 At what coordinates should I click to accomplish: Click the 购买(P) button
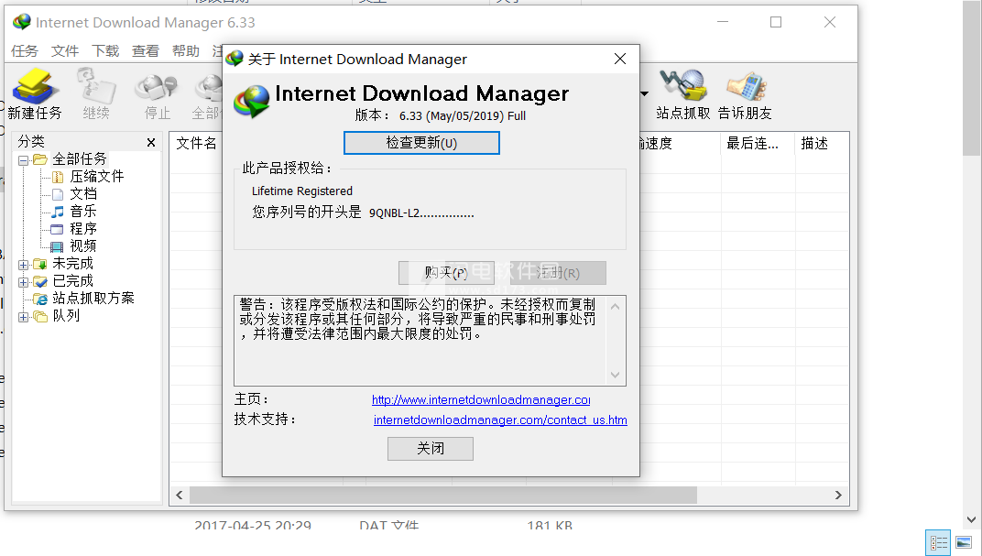point(446,273)
